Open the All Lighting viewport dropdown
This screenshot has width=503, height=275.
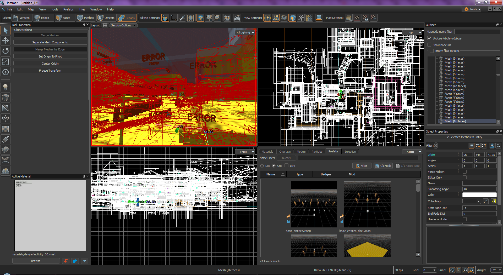pyautogui.click(x=245, y=32)
